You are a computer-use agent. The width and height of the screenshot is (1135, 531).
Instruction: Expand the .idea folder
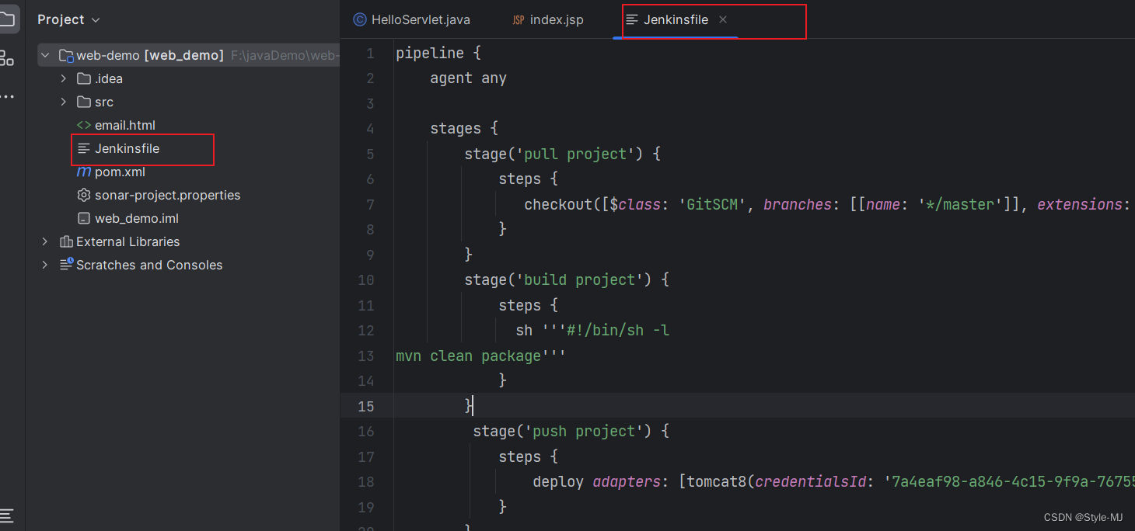[64, 78]
